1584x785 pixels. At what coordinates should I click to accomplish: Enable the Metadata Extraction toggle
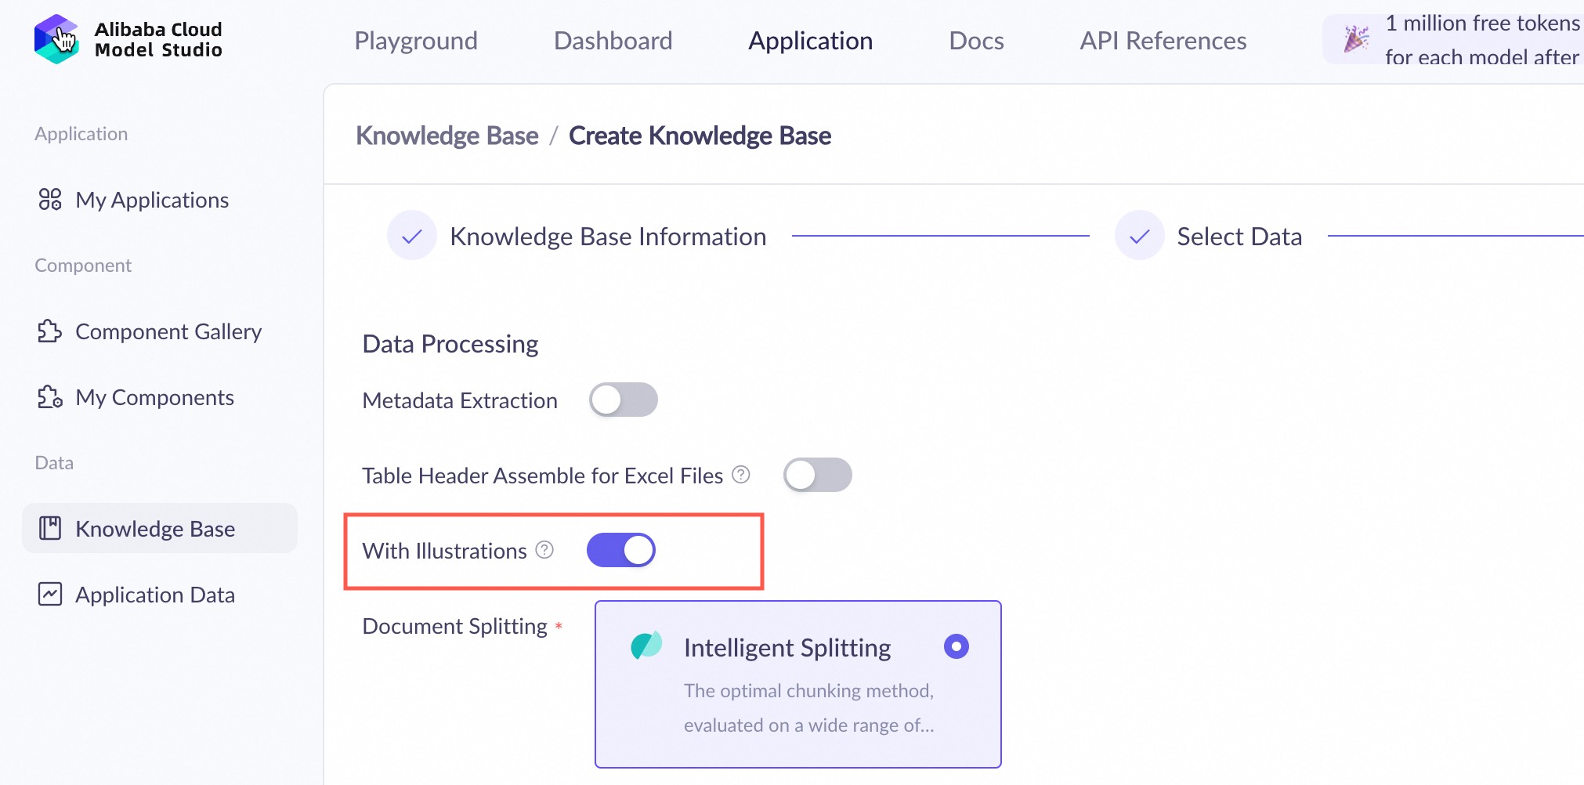623,400
